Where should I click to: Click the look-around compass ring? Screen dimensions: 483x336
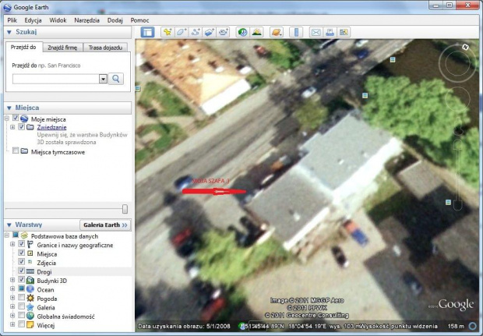click(x=457, y=64)
